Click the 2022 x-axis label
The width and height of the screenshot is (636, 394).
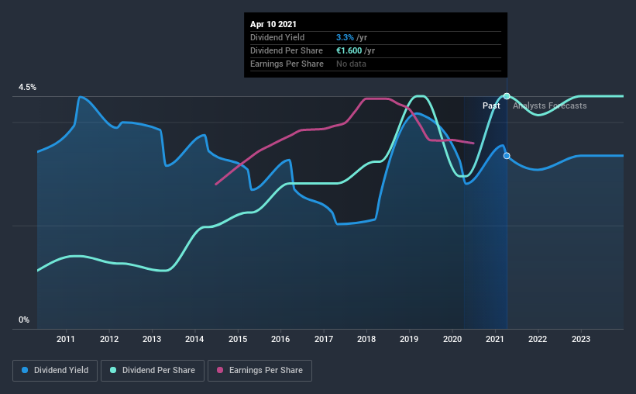pyautogui.click(x=538, y=339)
